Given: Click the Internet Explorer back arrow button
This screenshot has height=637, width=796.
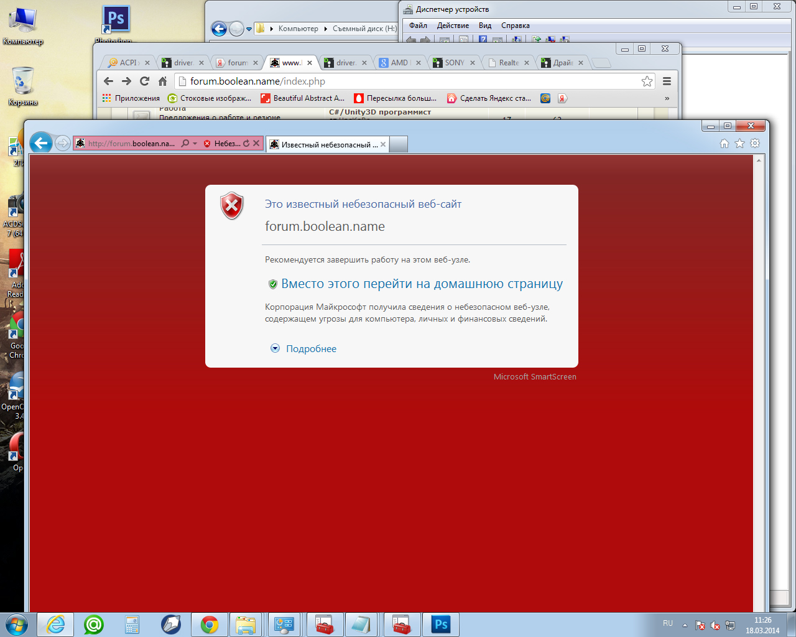Looking at the screenshot, I should (41, 143).
